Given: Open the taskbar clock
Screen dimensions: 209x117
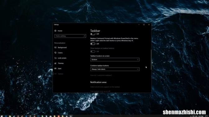Looking at the screenshot, I should click(201, 116).
